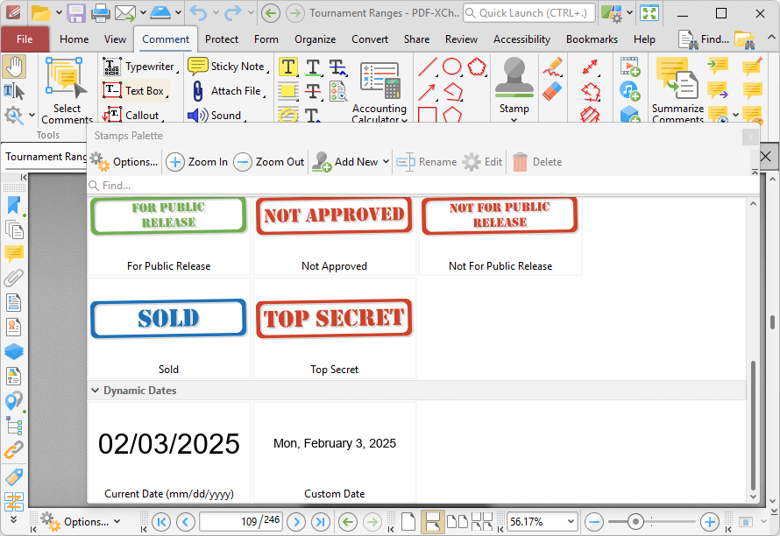Select the Line drawing tool
The image size is (780, 536).
coord(428,67)
